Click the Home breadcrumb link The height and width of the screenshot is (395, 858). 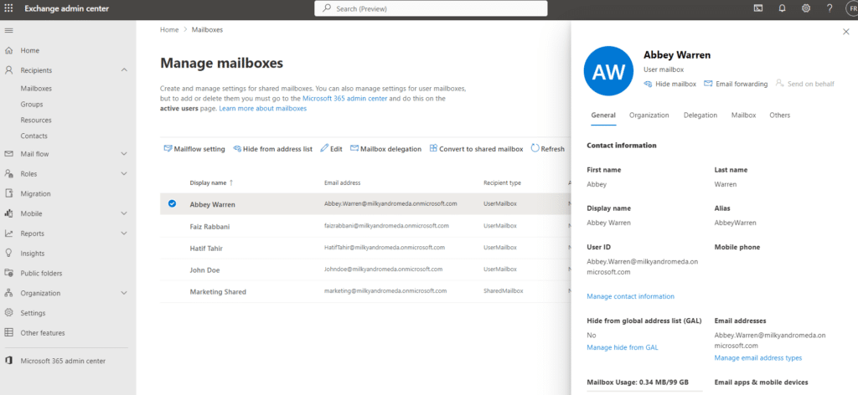169,29
